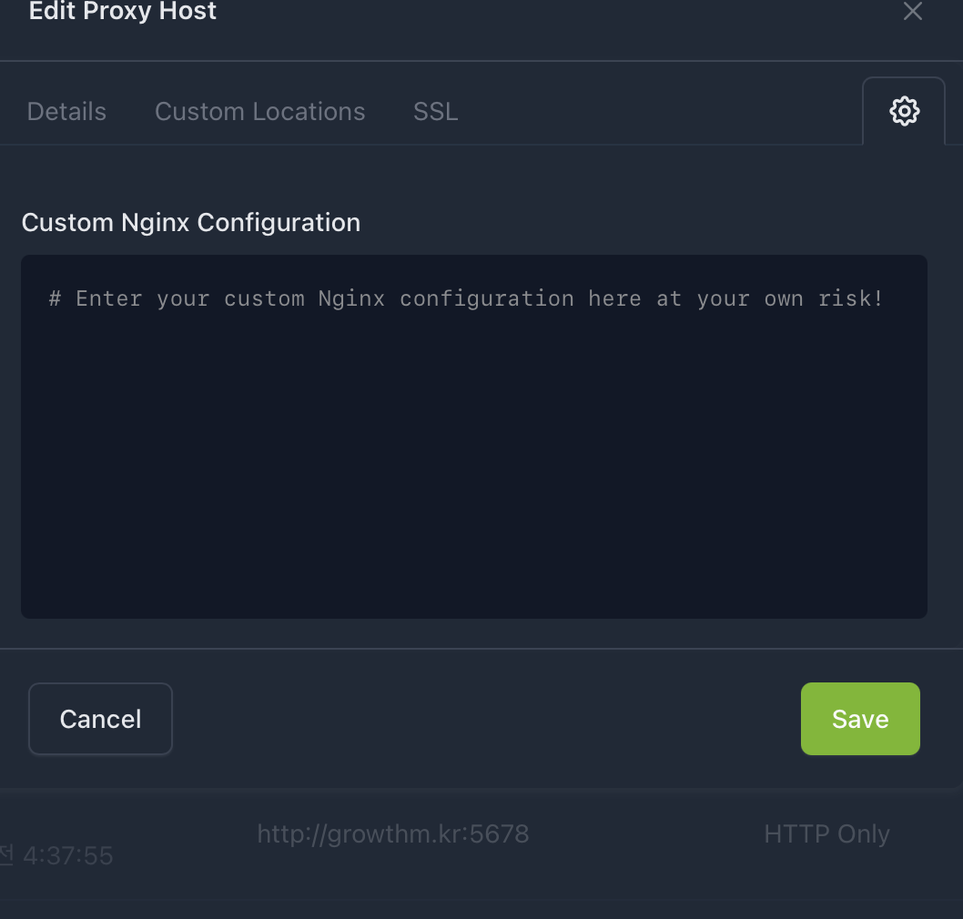963x919 pixels.
Task: Click the 'Edit Proxy Host' dialog title
Action: click(x=123, y=12)
